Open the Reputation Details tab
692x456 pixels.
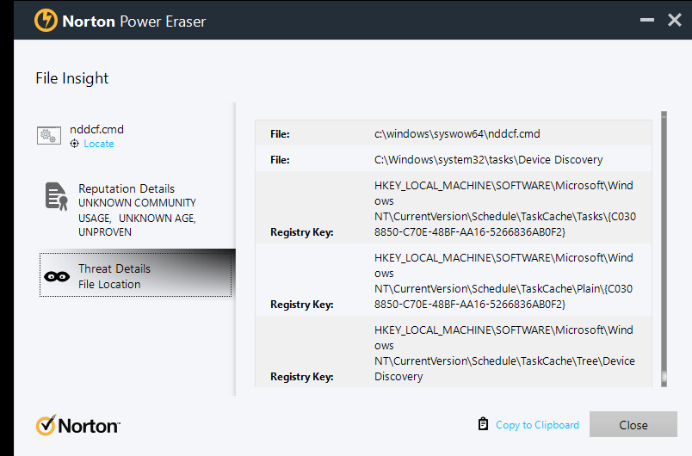click(127, 188)
